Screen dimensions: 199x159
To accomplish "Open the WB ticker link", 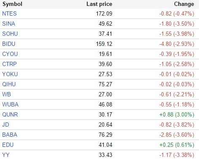I will [x=6, y=94].
